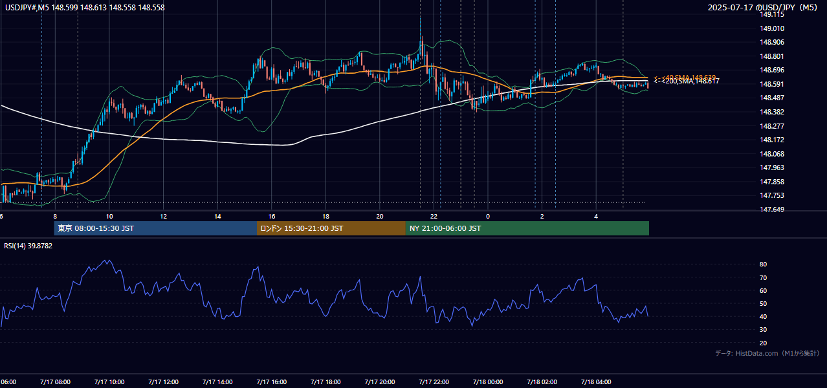Click the 147.963 price axis label

pyautogui.click(x=772, y=167)
